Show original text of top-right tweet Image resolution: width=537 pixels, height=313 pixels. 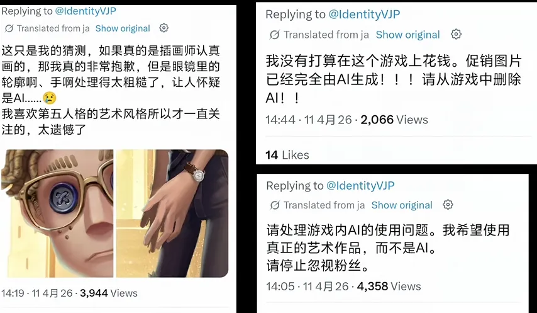pyautogui.click(x=408, y=35)
